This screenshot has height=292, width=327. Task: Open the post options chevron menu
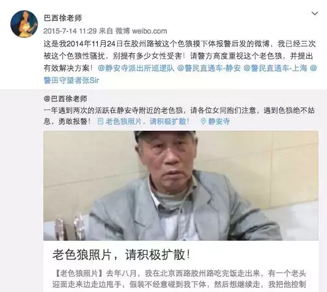[315, 13]
